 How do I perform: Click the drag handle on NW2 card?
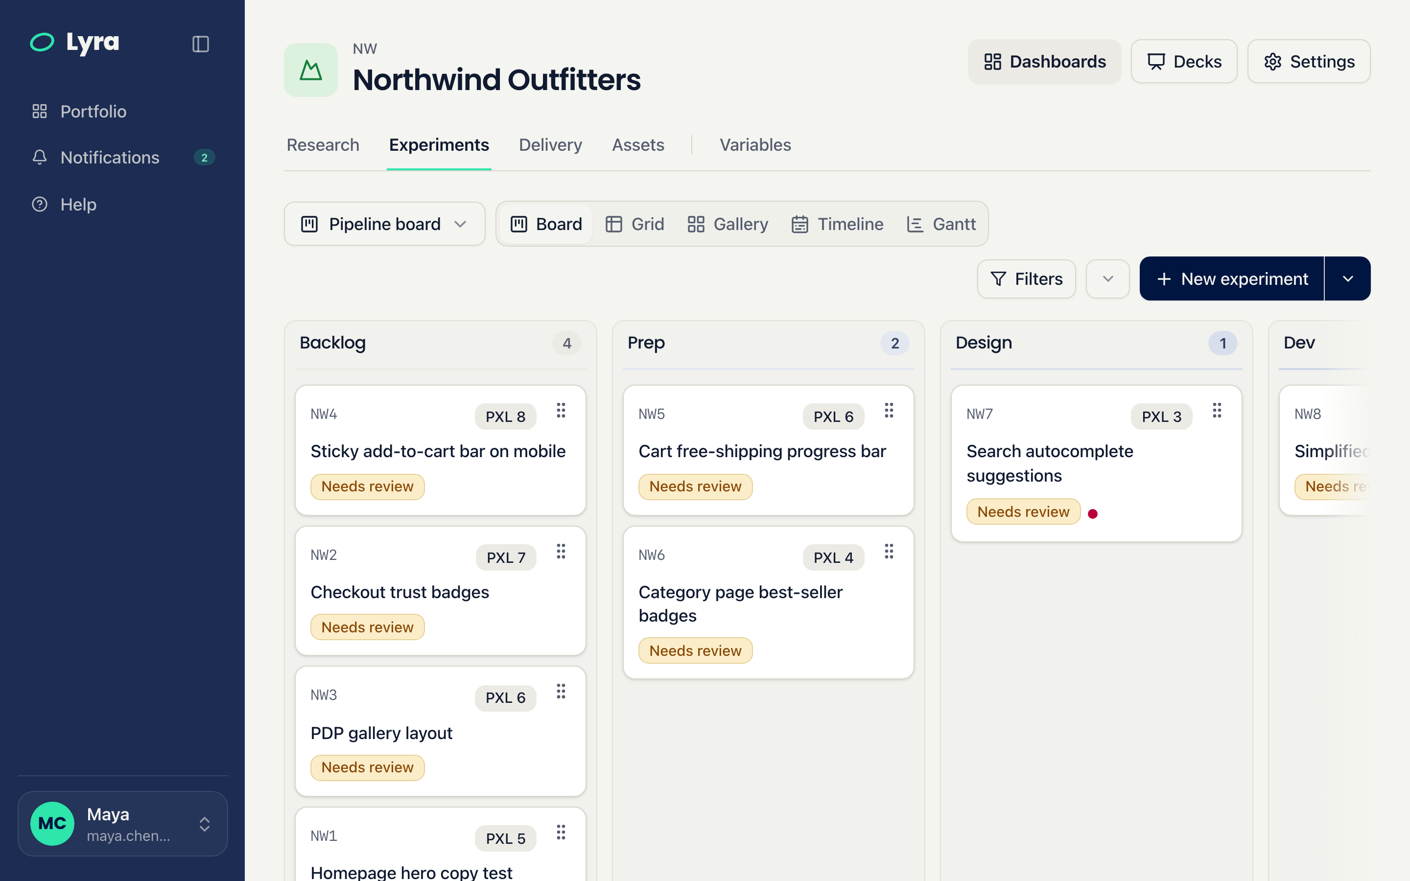click(561, 551)
